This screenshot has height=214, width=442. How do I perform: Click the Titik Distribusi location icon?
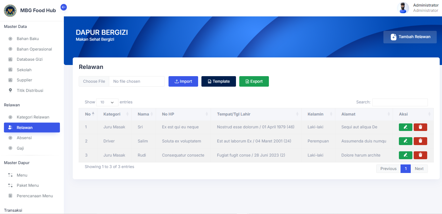10,90
